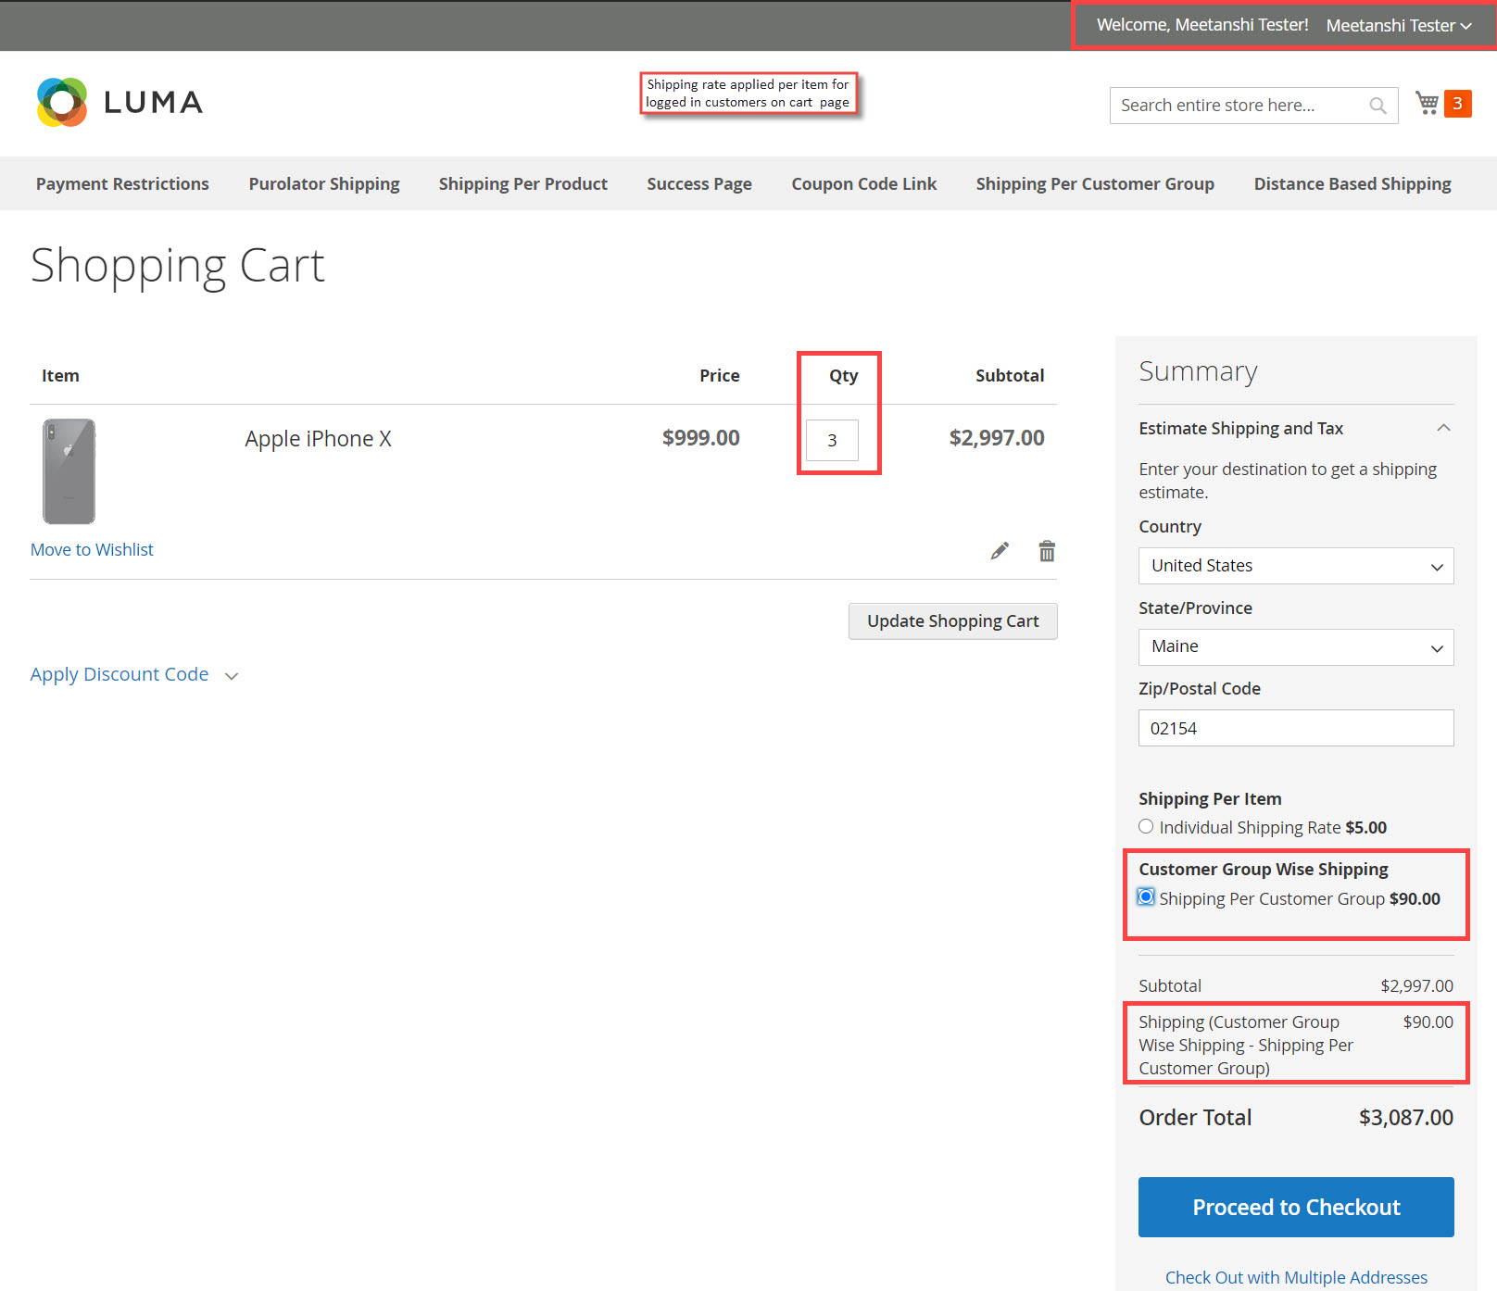Click the Zip/Postal Code field
The height and width of the screenshot is (1291, 1497).
1296,728
